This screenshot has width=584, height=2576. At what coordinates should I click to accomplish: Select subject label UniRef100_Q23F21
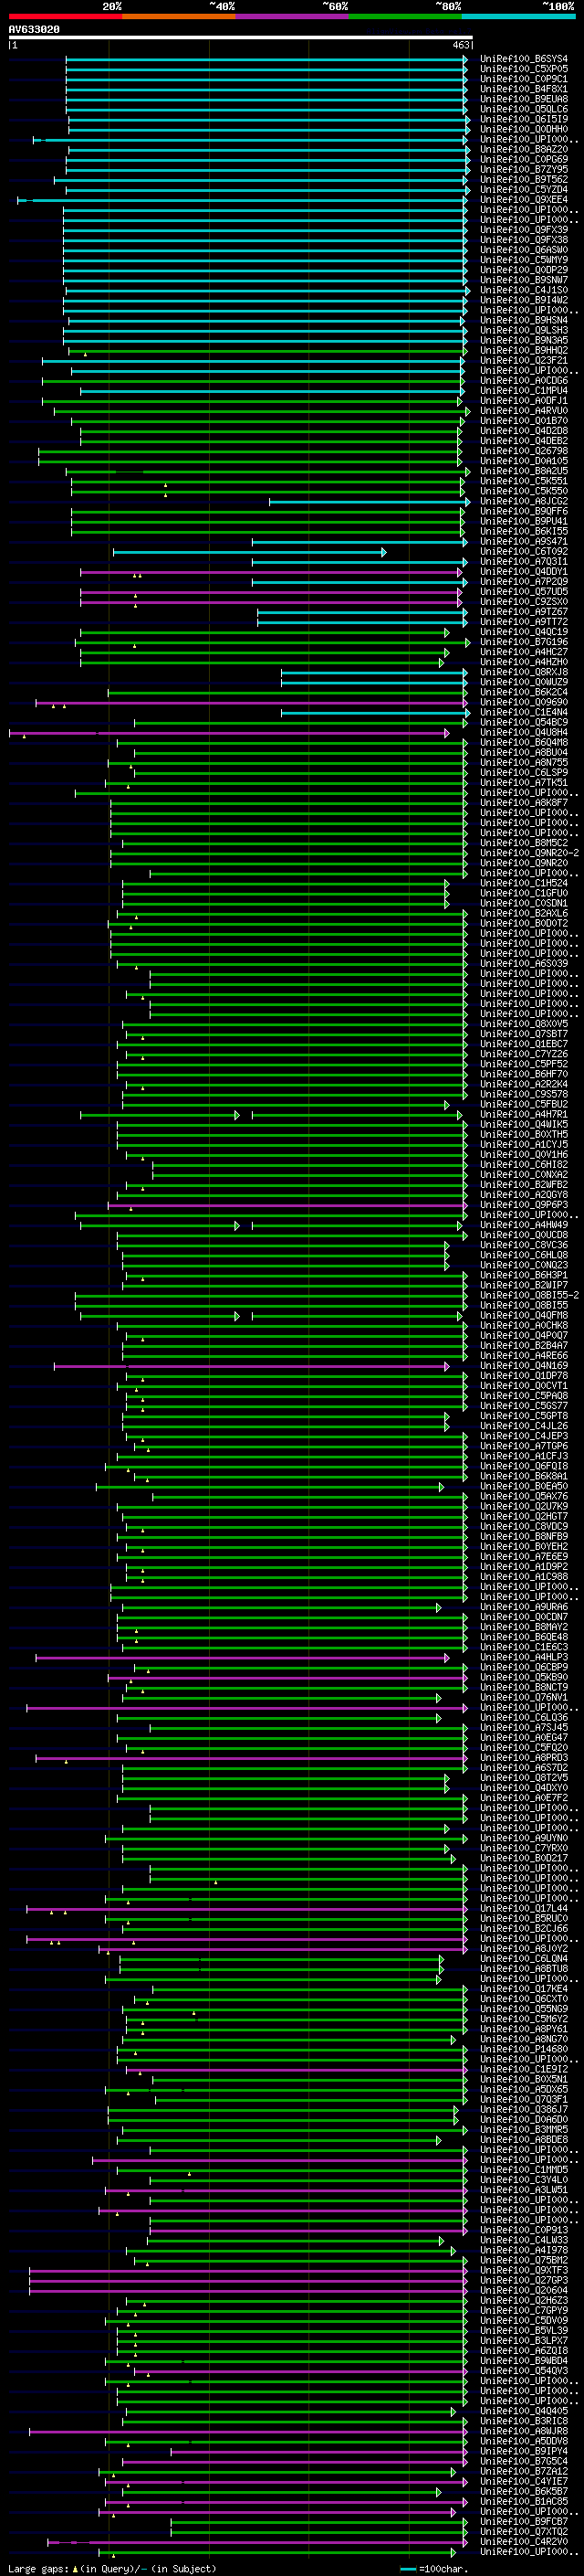(523, 361)
